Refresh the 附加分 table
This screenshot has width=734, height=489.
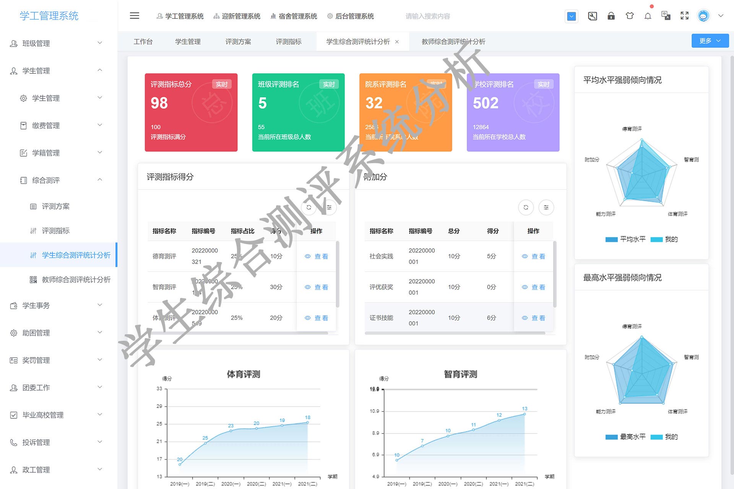coord(526,207)
